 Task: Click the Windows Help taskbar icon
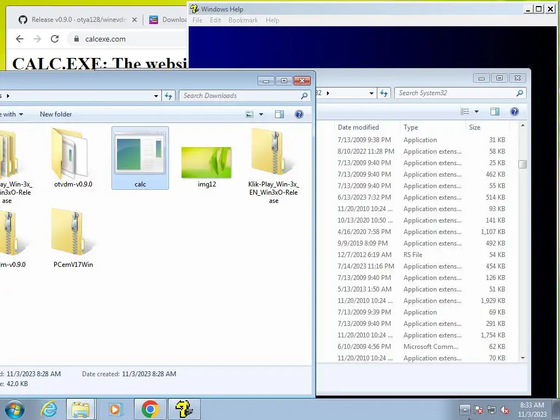click(184, 409)
